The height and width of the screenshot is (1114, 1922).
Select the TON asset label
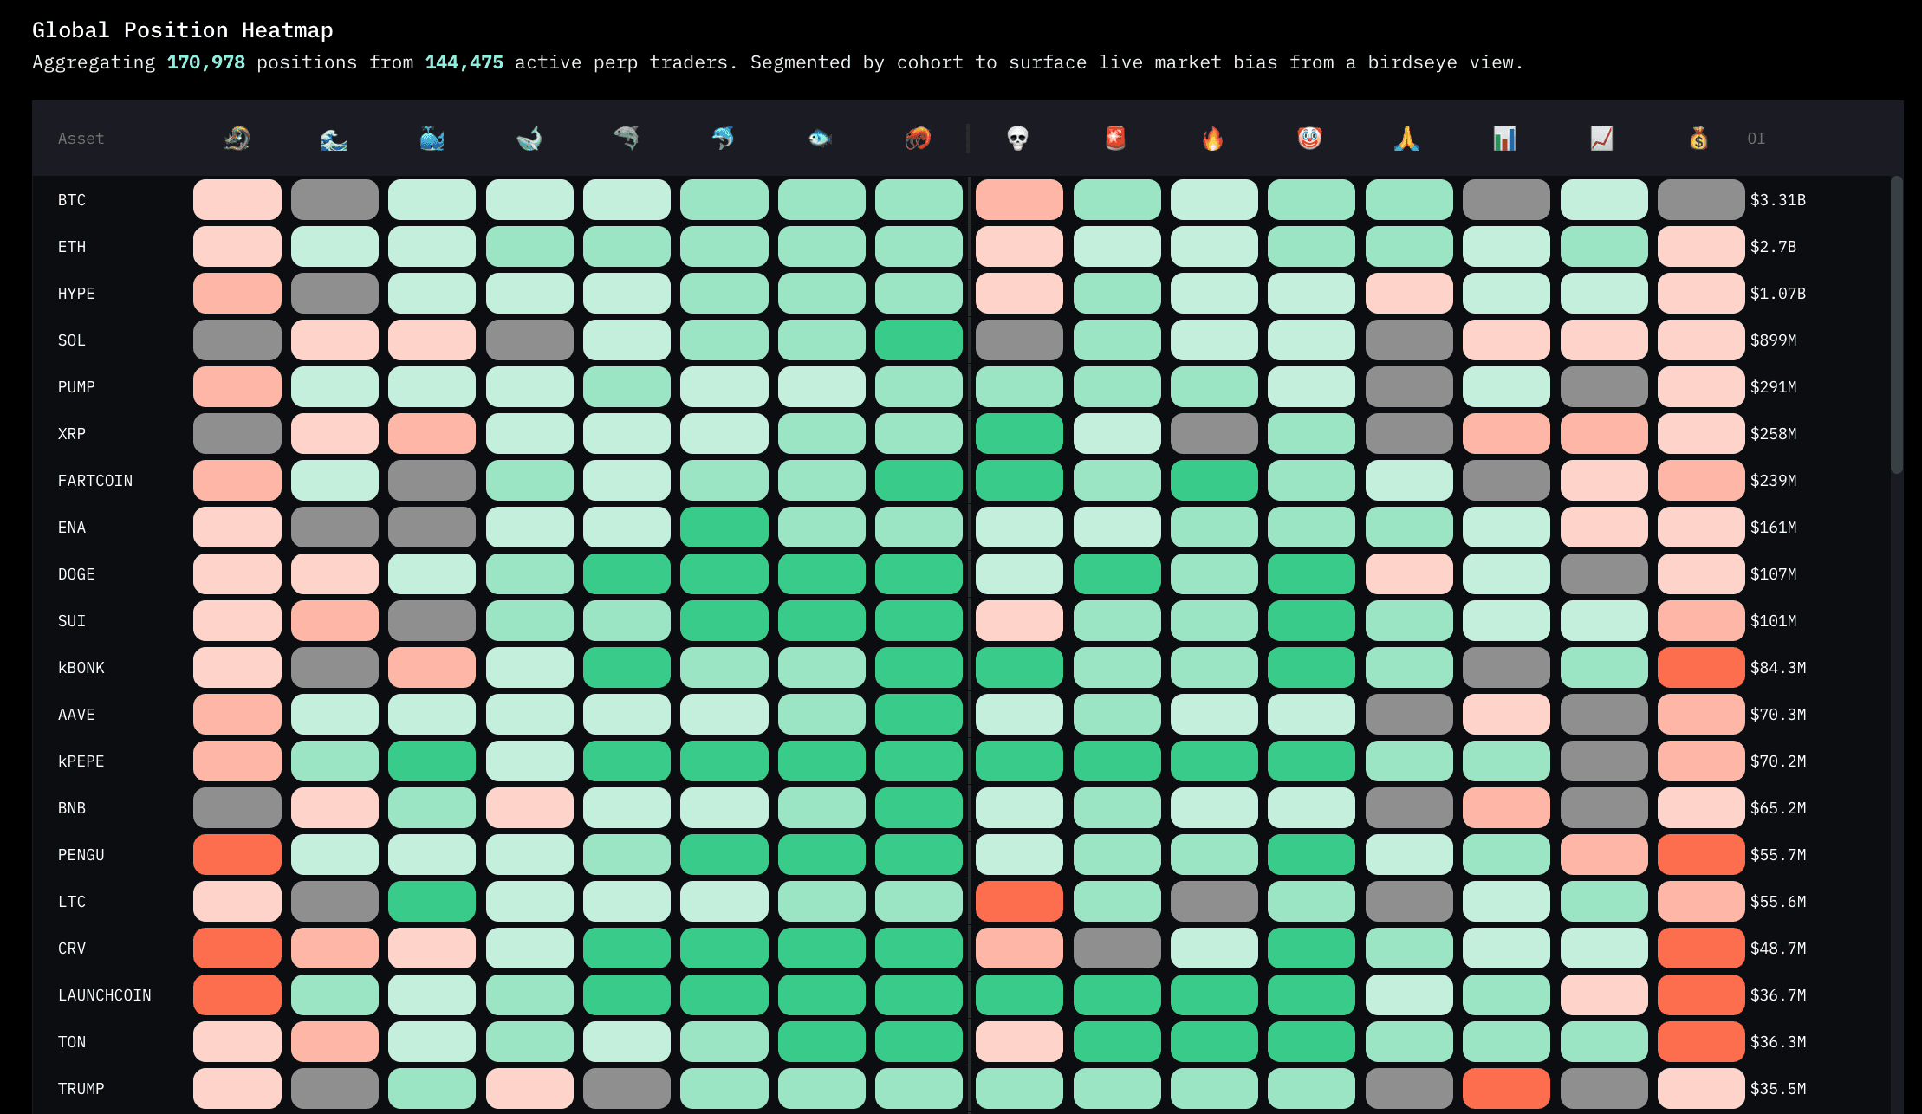(x=72, y=1042)
